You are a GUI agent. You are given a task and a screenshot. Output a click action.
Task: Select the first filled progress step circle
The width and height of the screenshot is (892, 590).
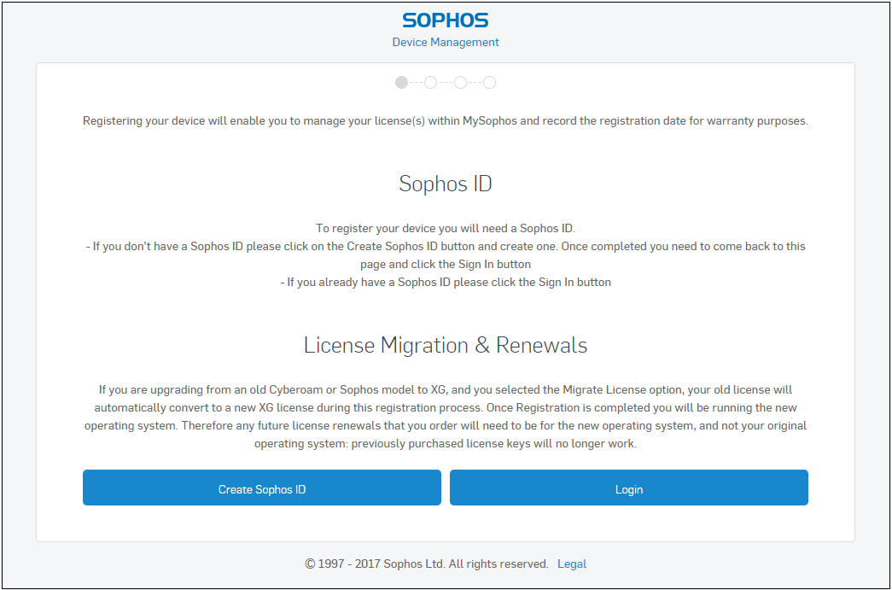click(x=402, y=83)
